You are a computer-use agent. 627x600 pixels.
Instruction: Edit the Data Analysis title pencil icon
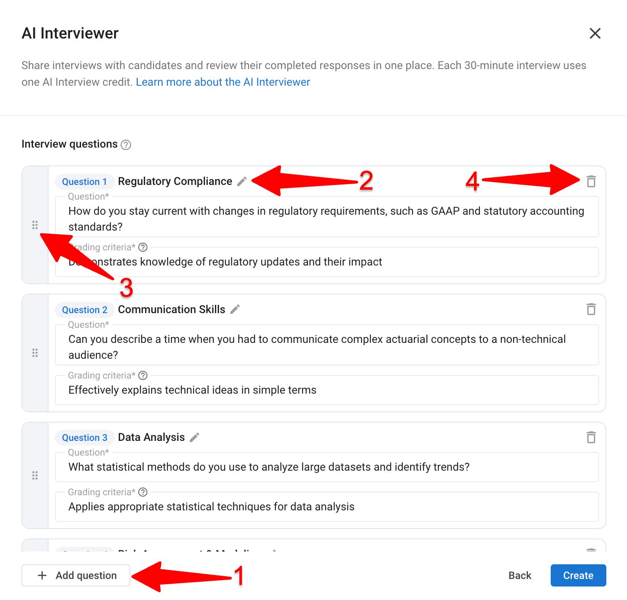tap(194, 437)
